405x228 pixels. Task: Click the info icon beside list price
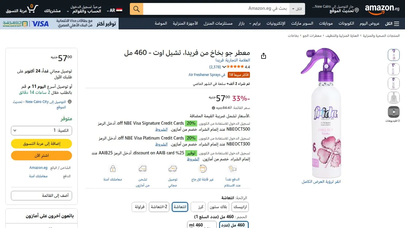click(x=213, y=108)
